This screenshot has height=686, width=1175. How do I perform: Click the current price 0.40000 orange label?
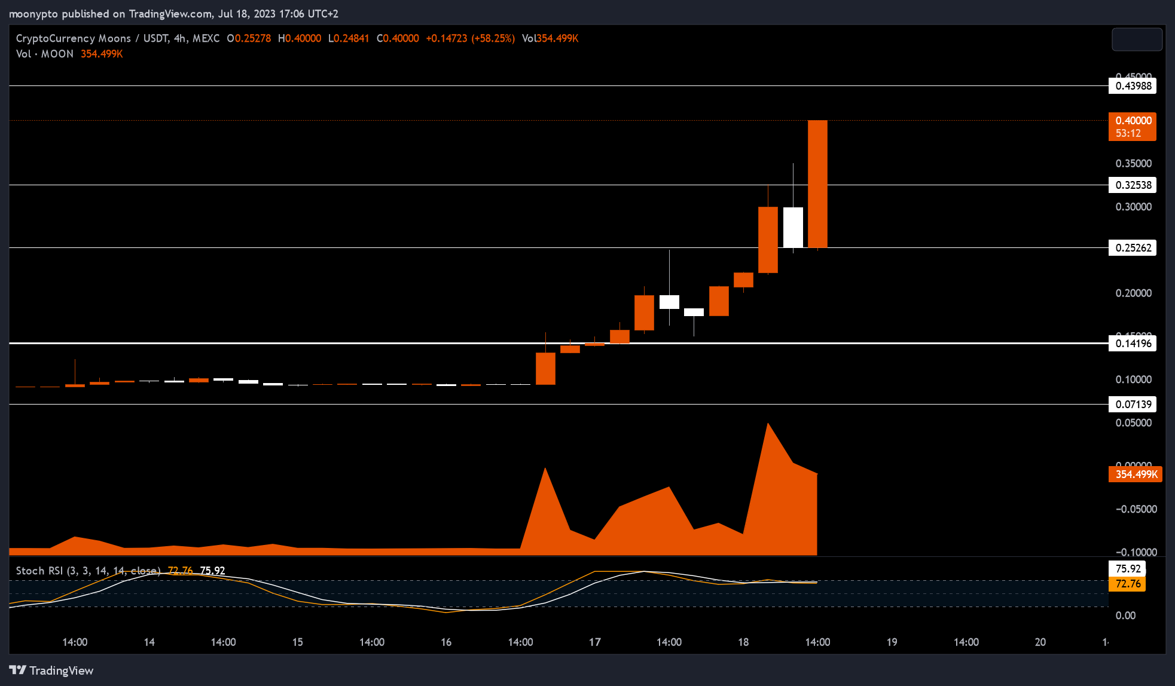point(1133,127)
